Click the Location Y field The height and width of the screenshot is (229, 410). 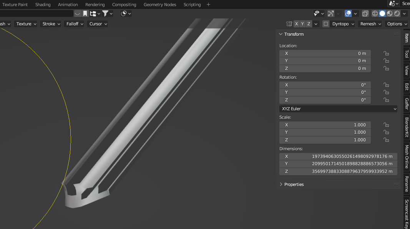[x=325, y=61]
